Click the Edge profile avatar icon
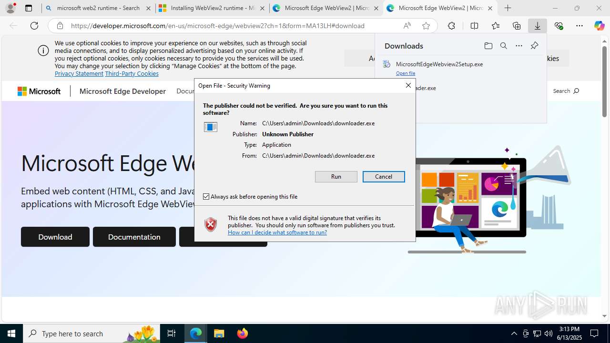610x343 pixels. pyautogui.click(x=10, y=8)
